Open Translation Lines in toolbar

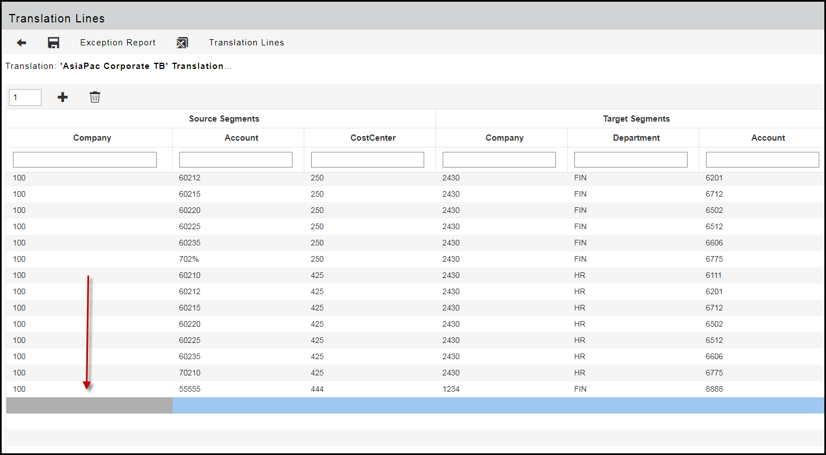coord(247,43)
